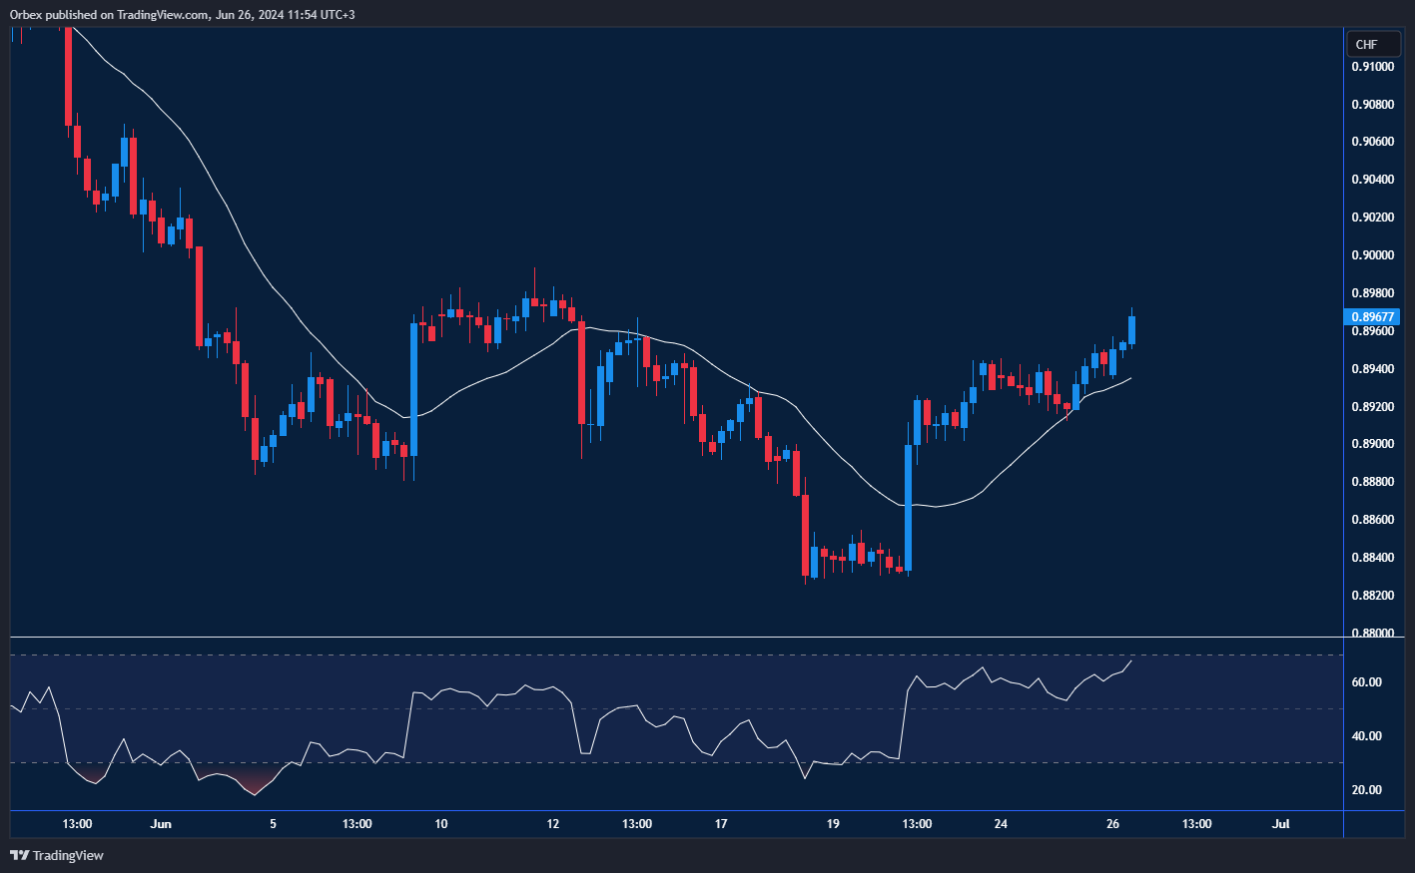Viewport: 1415px width, 873px height.
Task: Select the latest blue candle at far right
Action: [1131, 330]
